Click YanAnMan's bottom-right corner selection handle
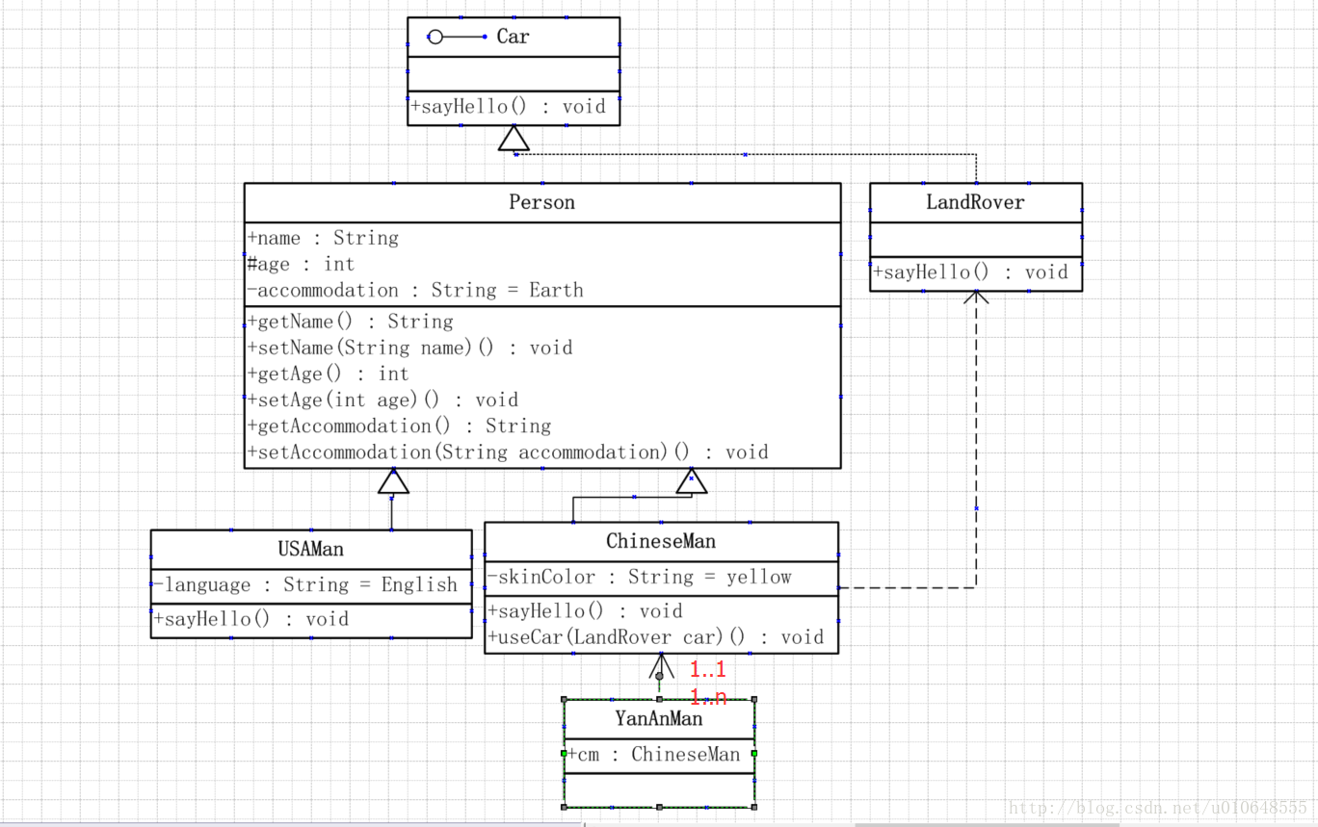Viewport: 1318px width, 827px height. pyautogui.click(x=754, y=807)
